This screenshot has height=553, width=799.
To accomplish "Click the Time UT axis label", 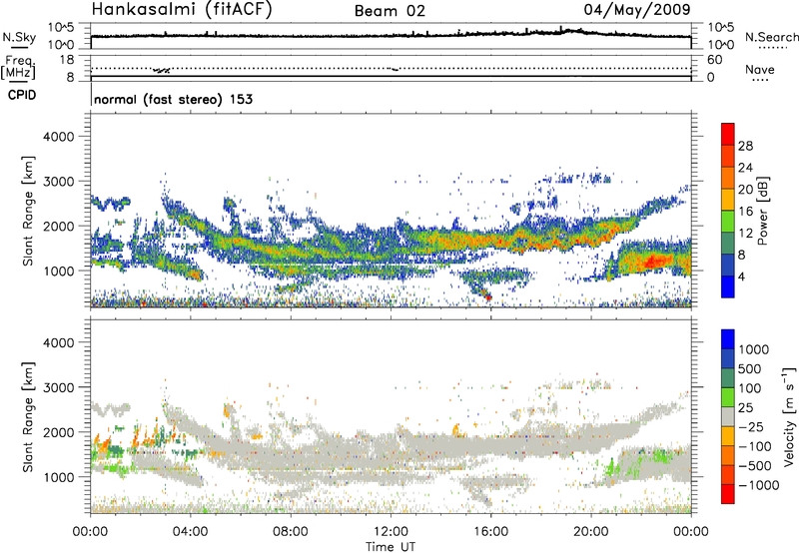I will [x=391, y=547].
